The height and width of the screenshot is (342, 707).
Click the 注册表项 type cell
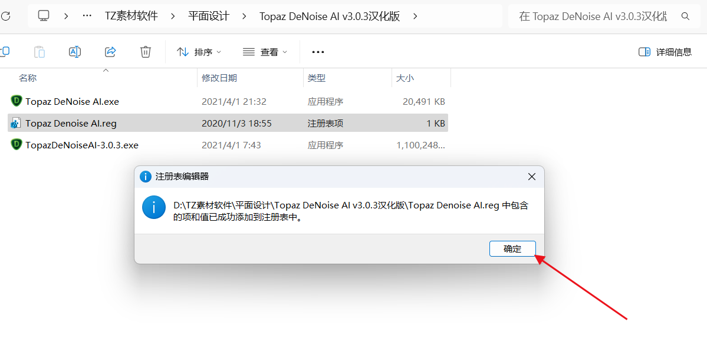(x=325, y=123)
